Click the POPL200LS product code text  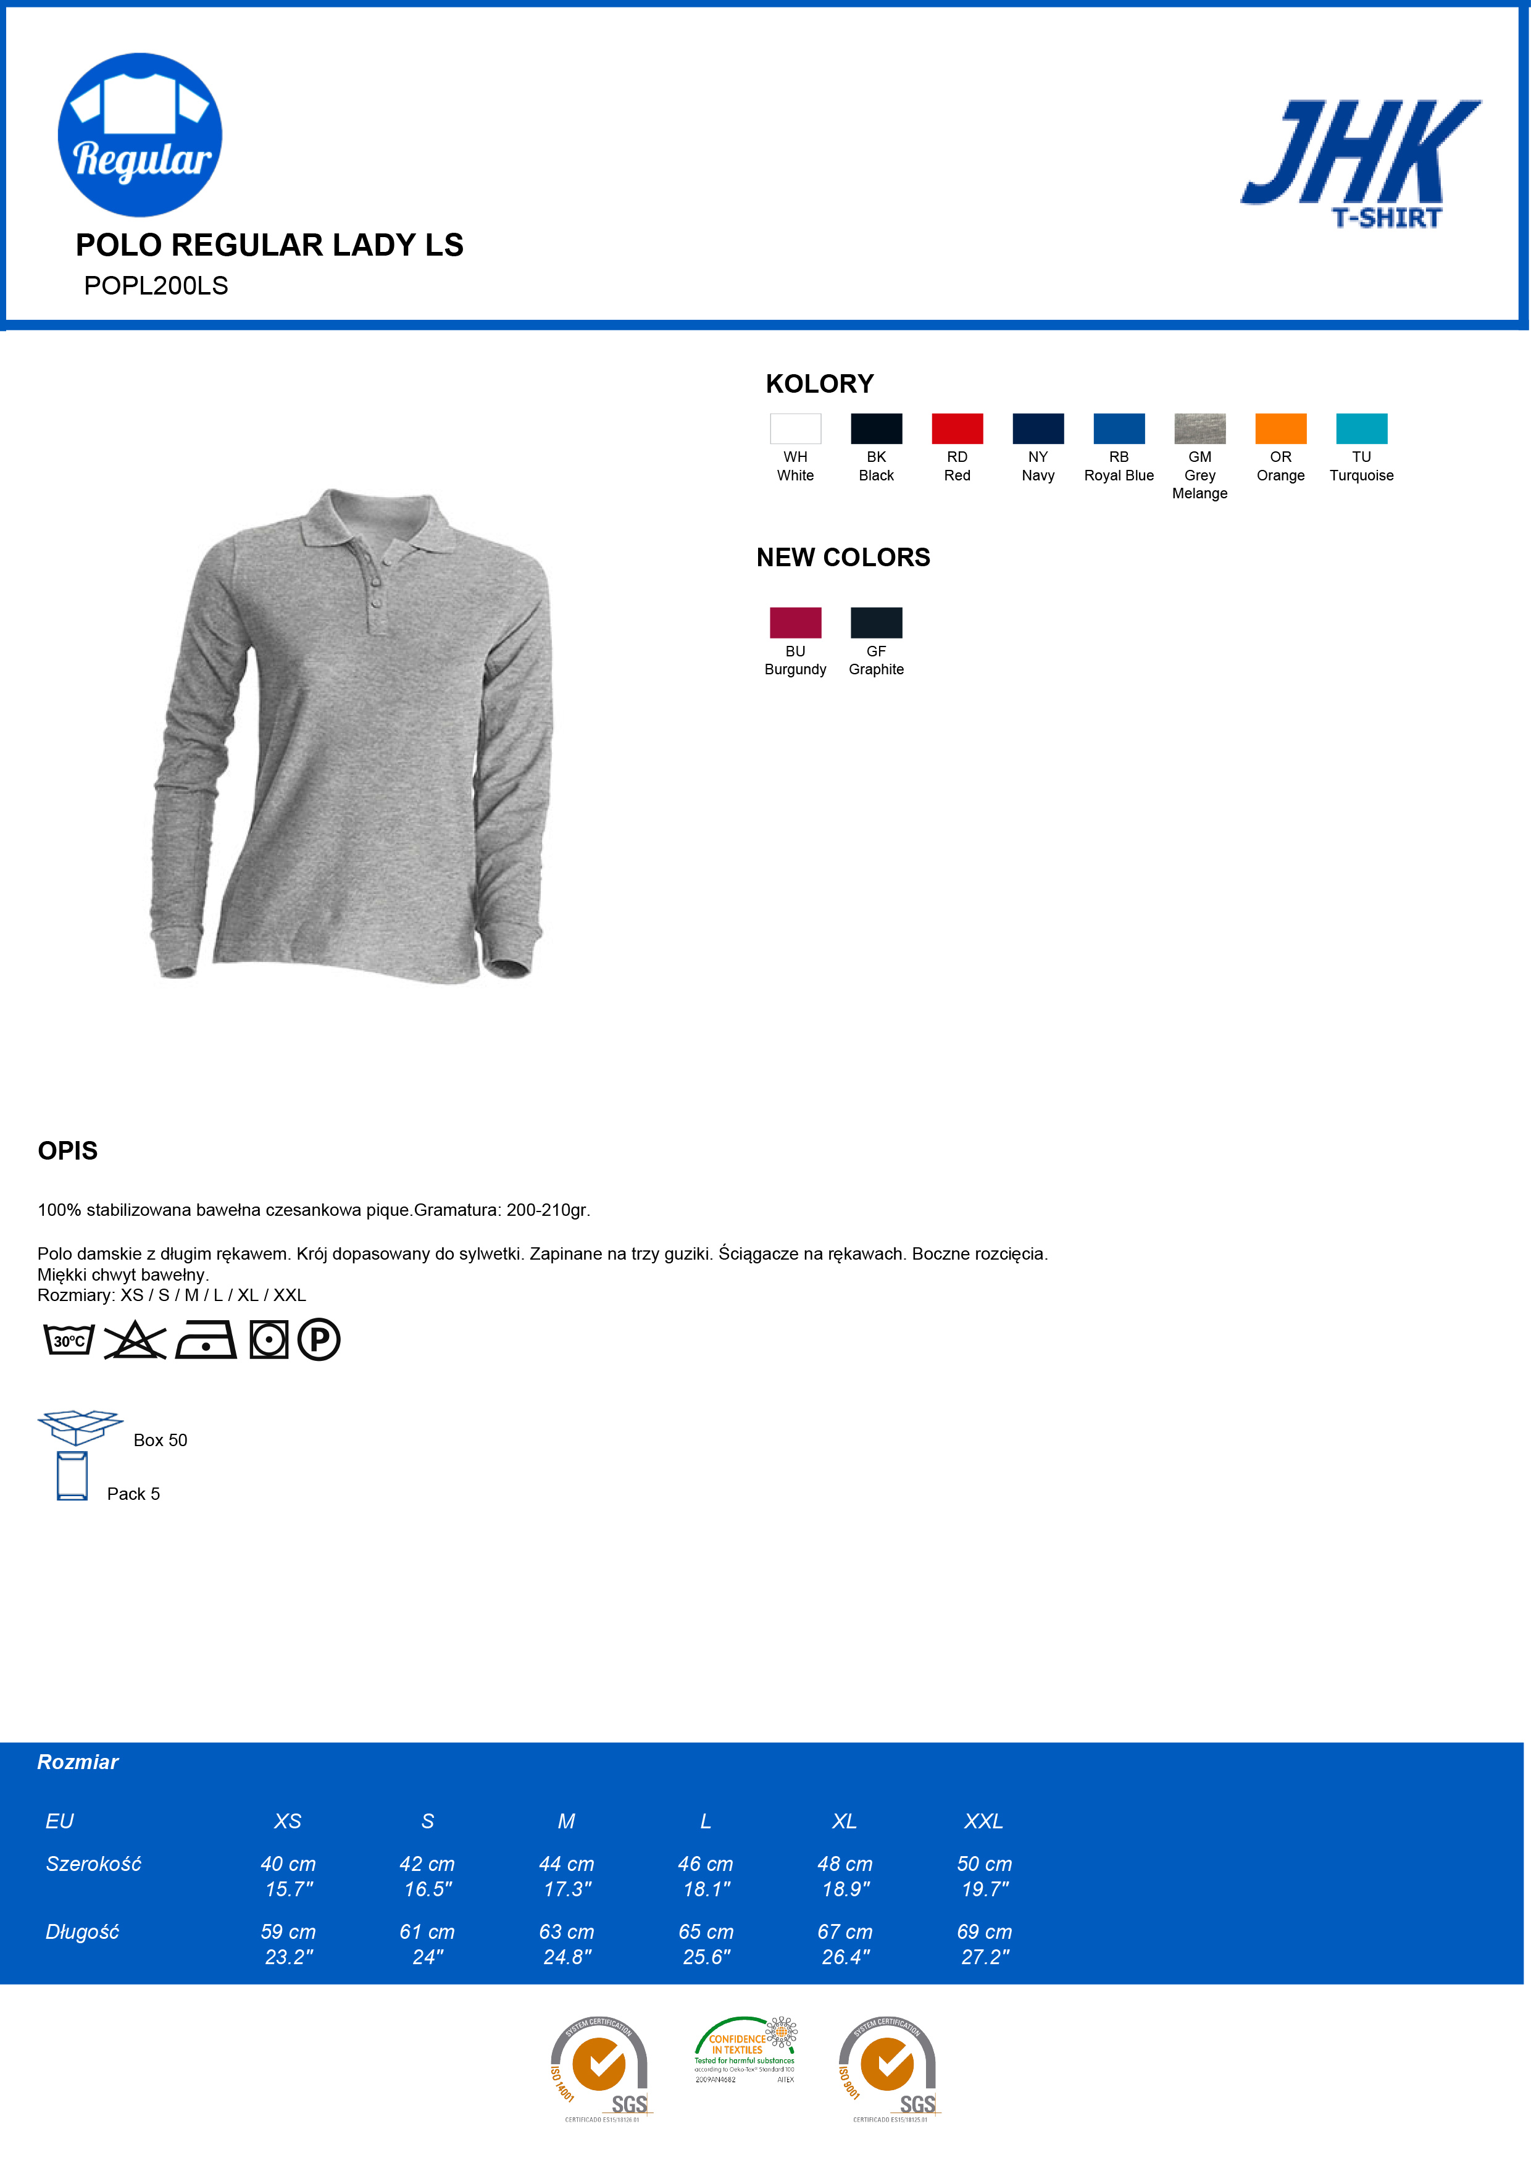[x=156, y=286]
